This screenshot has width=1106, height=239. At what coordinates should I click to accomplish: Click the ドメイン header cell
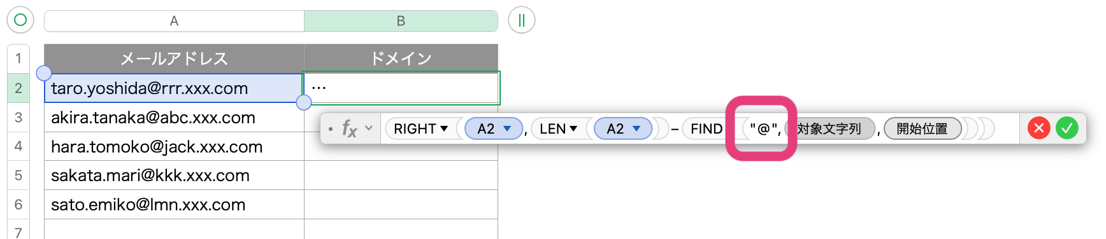(401, 58)
